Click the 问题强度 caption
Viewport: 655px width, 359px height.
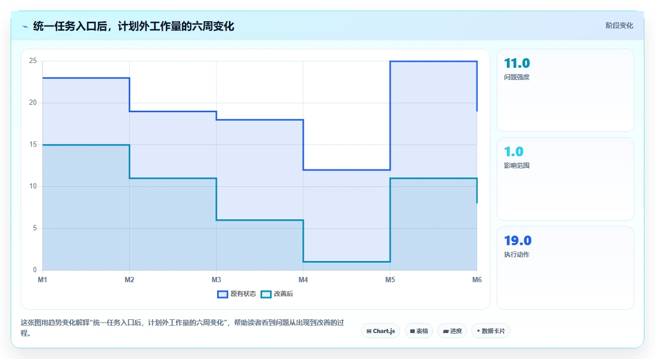[517, 77]
